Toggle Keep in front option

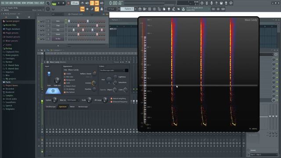point(70,86)
